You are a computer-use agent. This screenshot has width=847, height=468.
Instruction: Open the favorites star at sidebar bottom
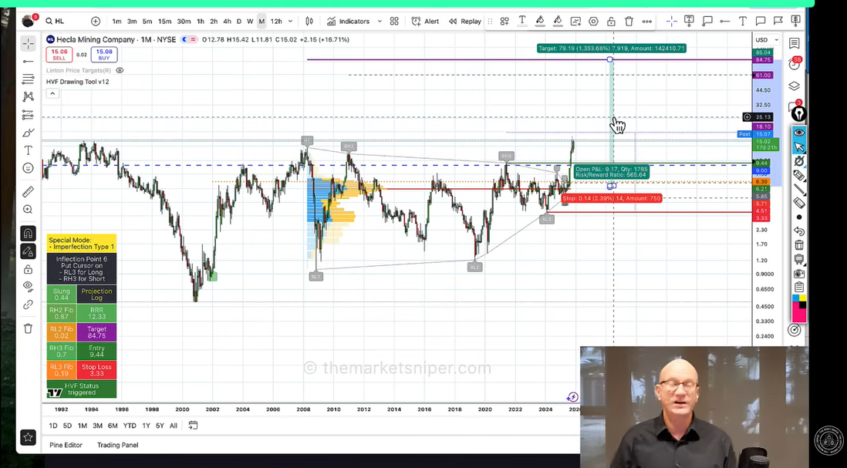28,437
